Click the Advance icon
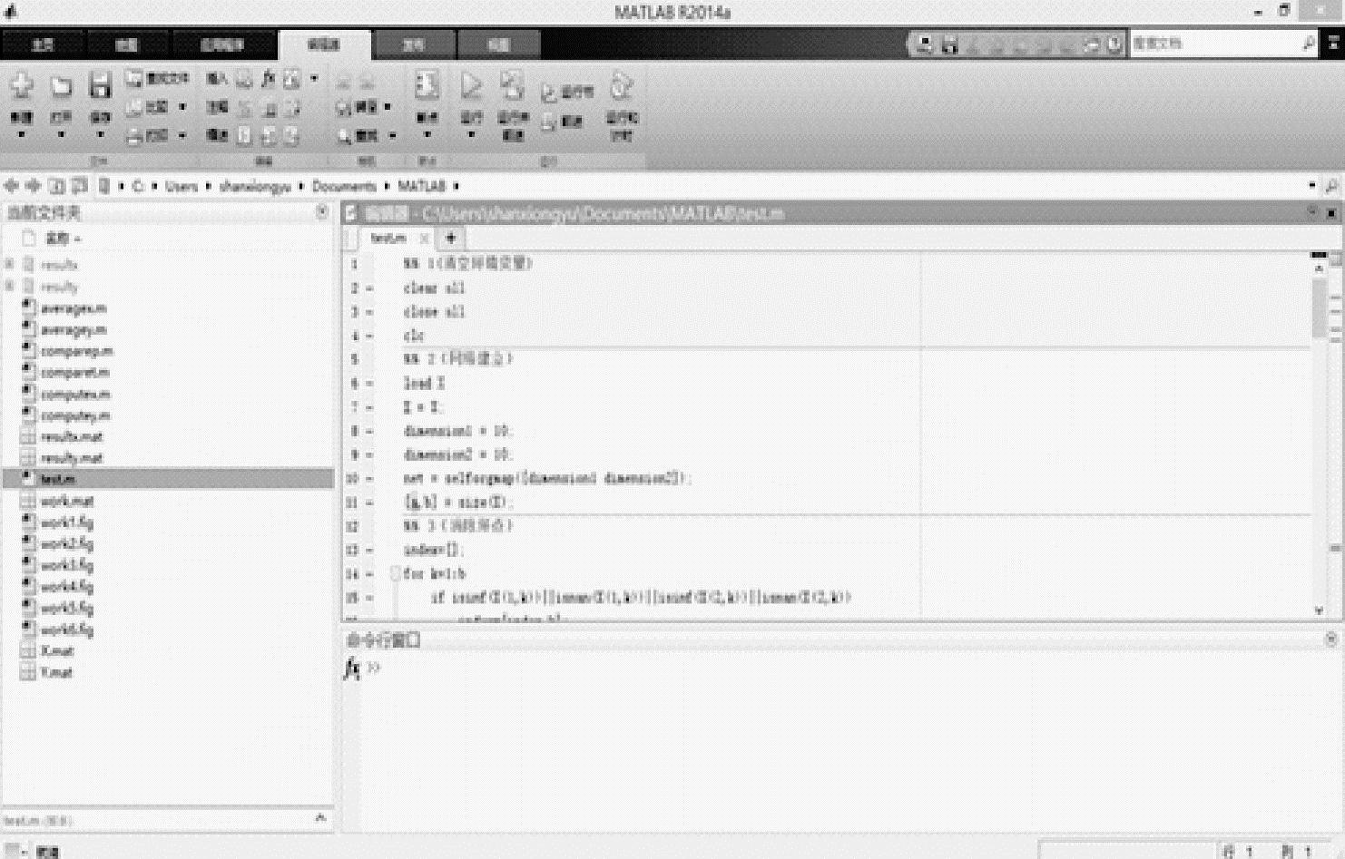 coord(549,122)
